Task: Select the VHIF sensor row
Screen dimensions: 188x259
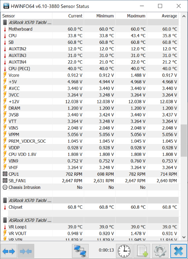Action: tap(90, 168)
